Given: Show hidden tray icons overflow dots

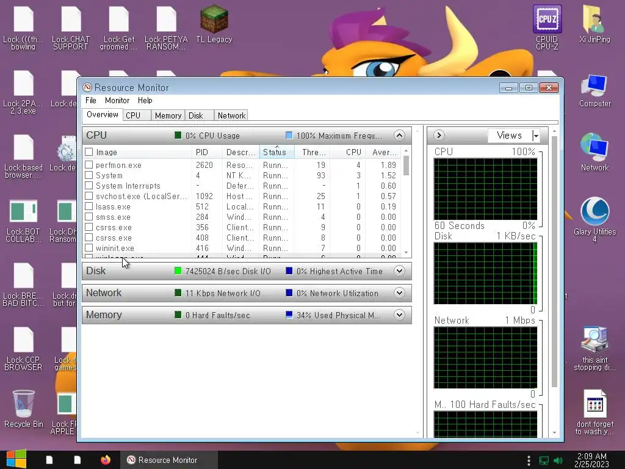Looking at the screenshot, I should 529,460.
